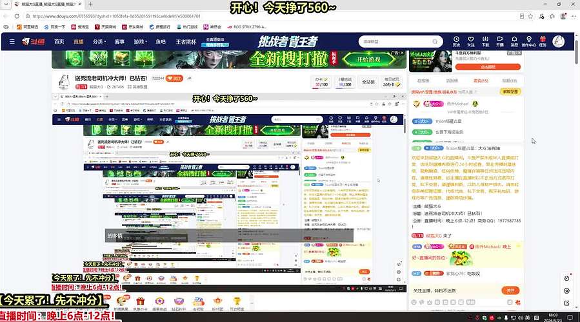
Task: Expand the 游戏 games dropdown
Action: (140, 42)
